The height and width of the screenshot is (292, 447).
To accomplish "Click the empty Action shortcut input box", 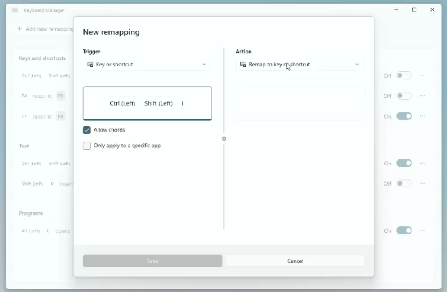I will click(x=300, y=104).
